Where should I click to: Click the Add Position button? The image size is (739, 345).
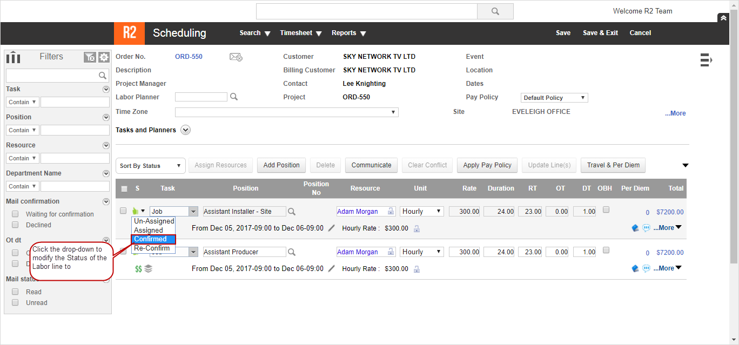click(x=281, y=165)
